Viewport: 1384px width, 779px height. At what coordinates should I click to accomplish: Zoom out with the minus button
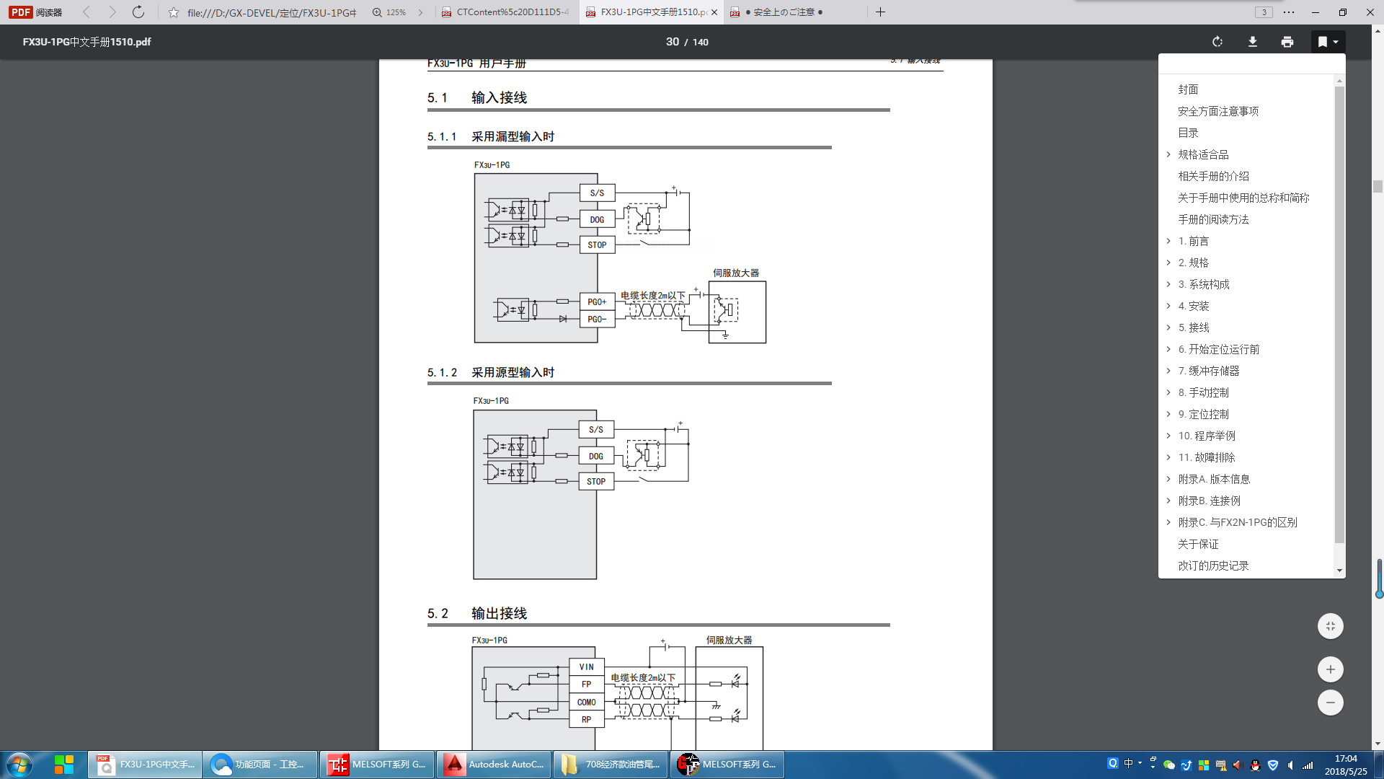[1330, 703]
